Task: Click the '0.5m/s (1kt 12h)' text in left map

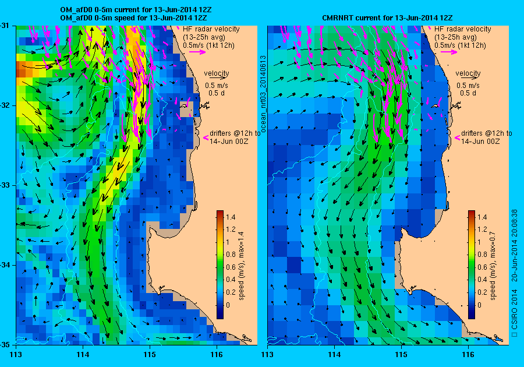Action: point(208,45)
